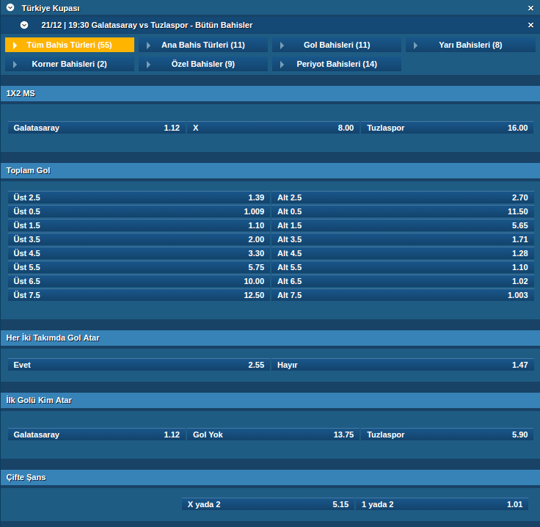Viewport: 540px width, 527px height.
Task: Open Özel Bahisler (9) tab
Action: tap(203, 64)
